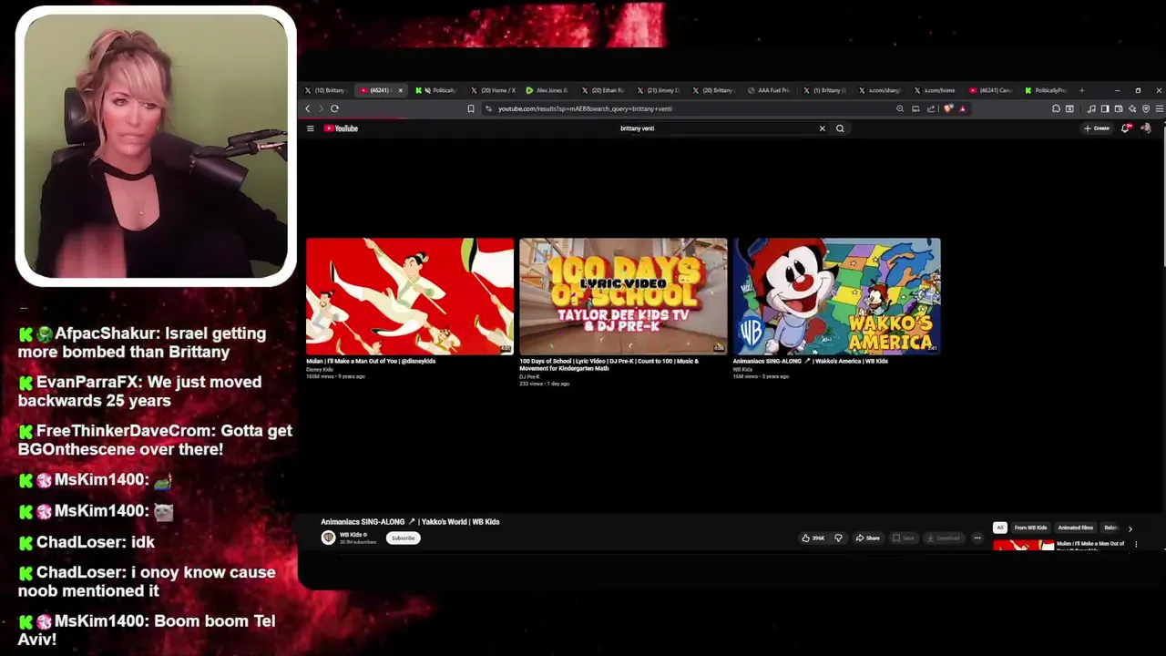Close the active (46241) YouTube tab

400,90
